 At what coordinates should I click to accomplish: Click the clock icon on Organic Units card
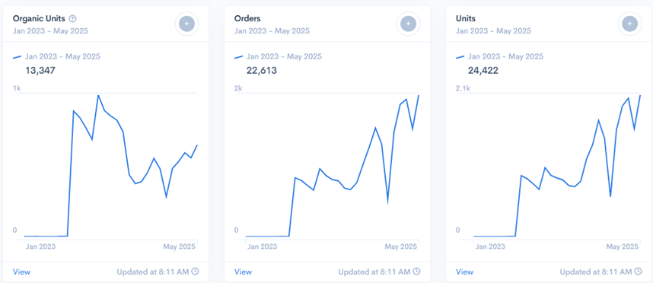click(x=195, y=272)
